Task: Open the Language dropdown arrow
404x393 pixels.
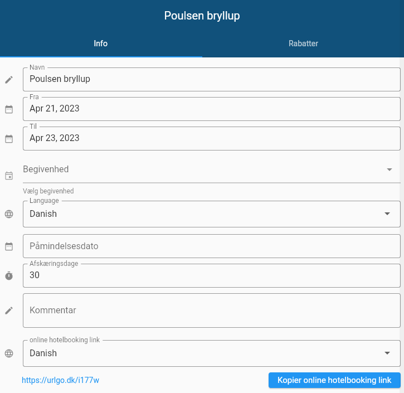Action: (387, 214)
